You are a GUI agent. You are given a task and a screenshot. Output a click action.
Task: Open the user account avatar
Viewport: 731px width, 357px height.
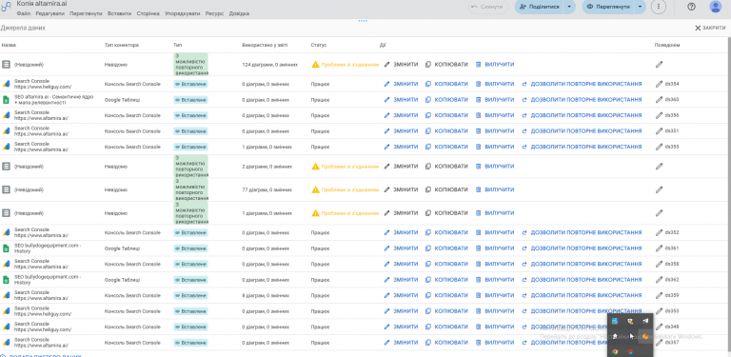click(715, 7)
